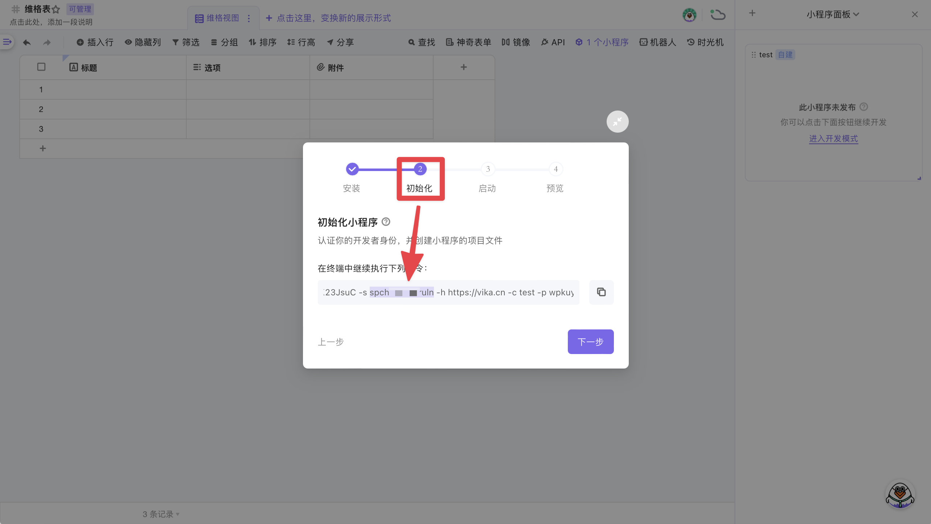Viewport: 931px width, 524px height.
Task: Click 附件 column header
Action: (372, 68)
